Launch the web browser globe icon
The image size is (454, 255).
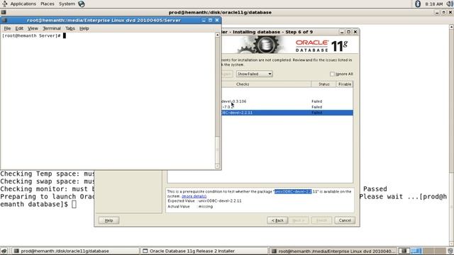pos(82,4)
